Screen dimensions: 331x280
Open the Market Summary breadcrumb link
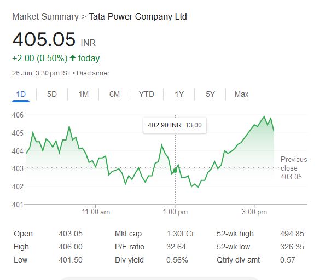point(45,17)
